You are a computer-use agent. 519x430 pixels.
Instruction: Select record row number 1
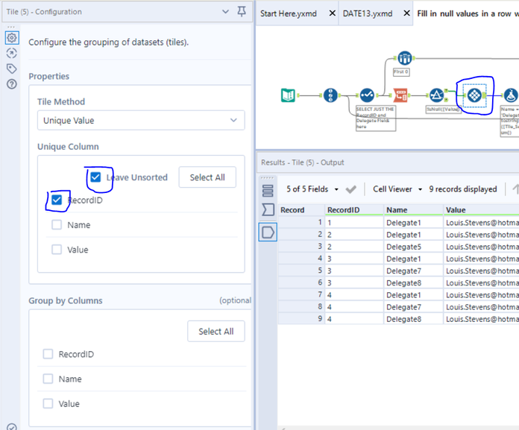[x=301, y=222]
